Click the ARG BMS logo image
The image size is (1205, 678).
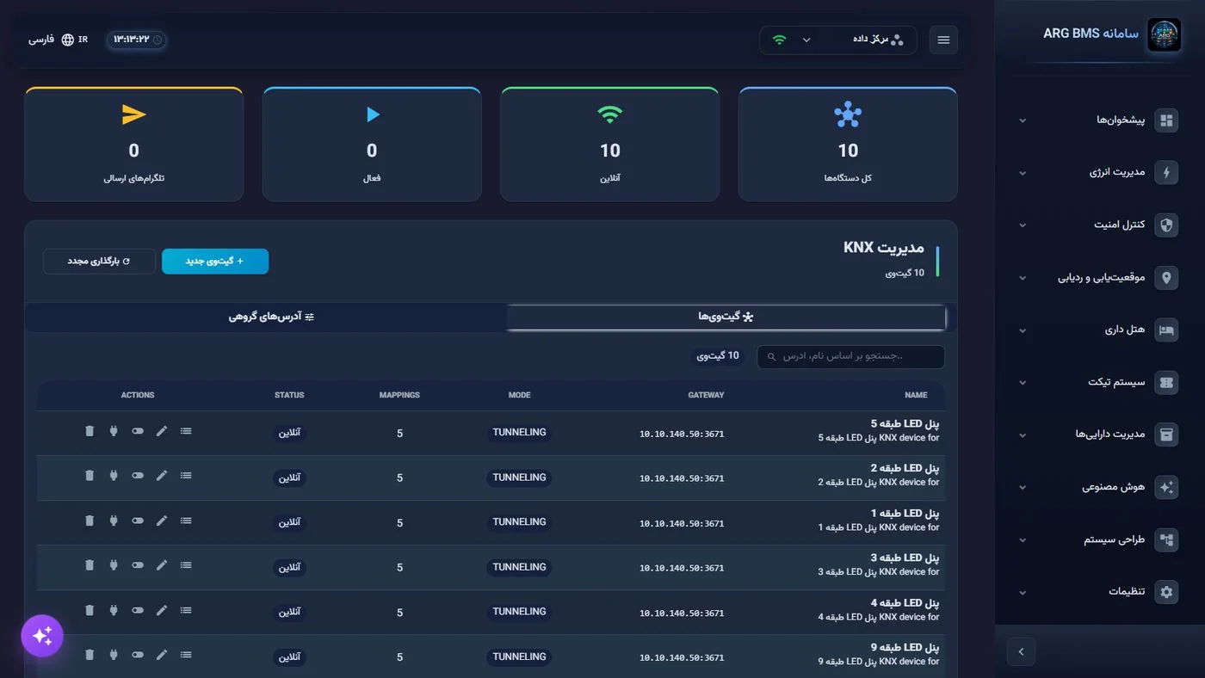(x=1165, y=35)
